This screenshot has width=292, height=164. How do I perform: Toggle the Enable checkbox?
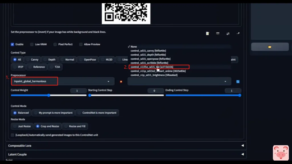click(x=12, y=44)
